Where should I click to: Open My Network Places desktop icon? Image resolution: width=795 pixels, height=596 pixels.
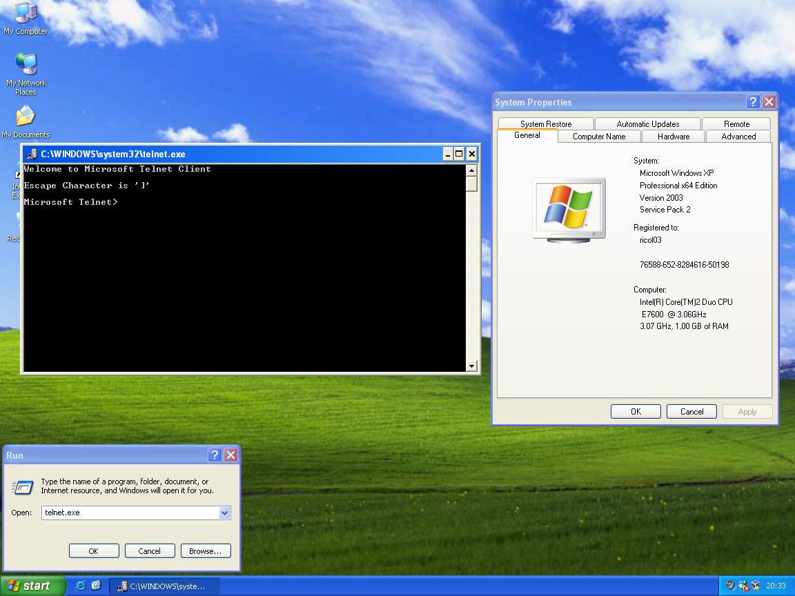coord(26,74)
